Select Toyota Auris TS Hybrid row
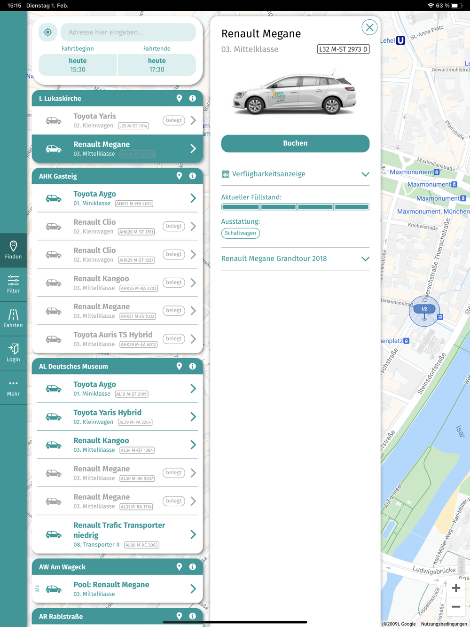This screenshot has width=470, height=627. point(117,339)
